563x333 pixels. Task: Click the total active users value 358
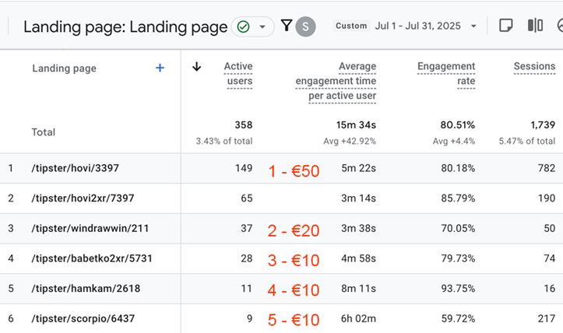coord(244,124)
